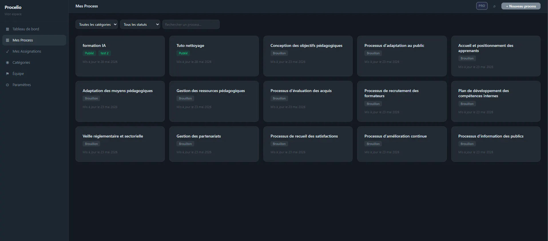The height and width of the screenshot is (241, 548).
Task: Open the formation IA process card
Action: pyautogui.click(x=120, y=56)
